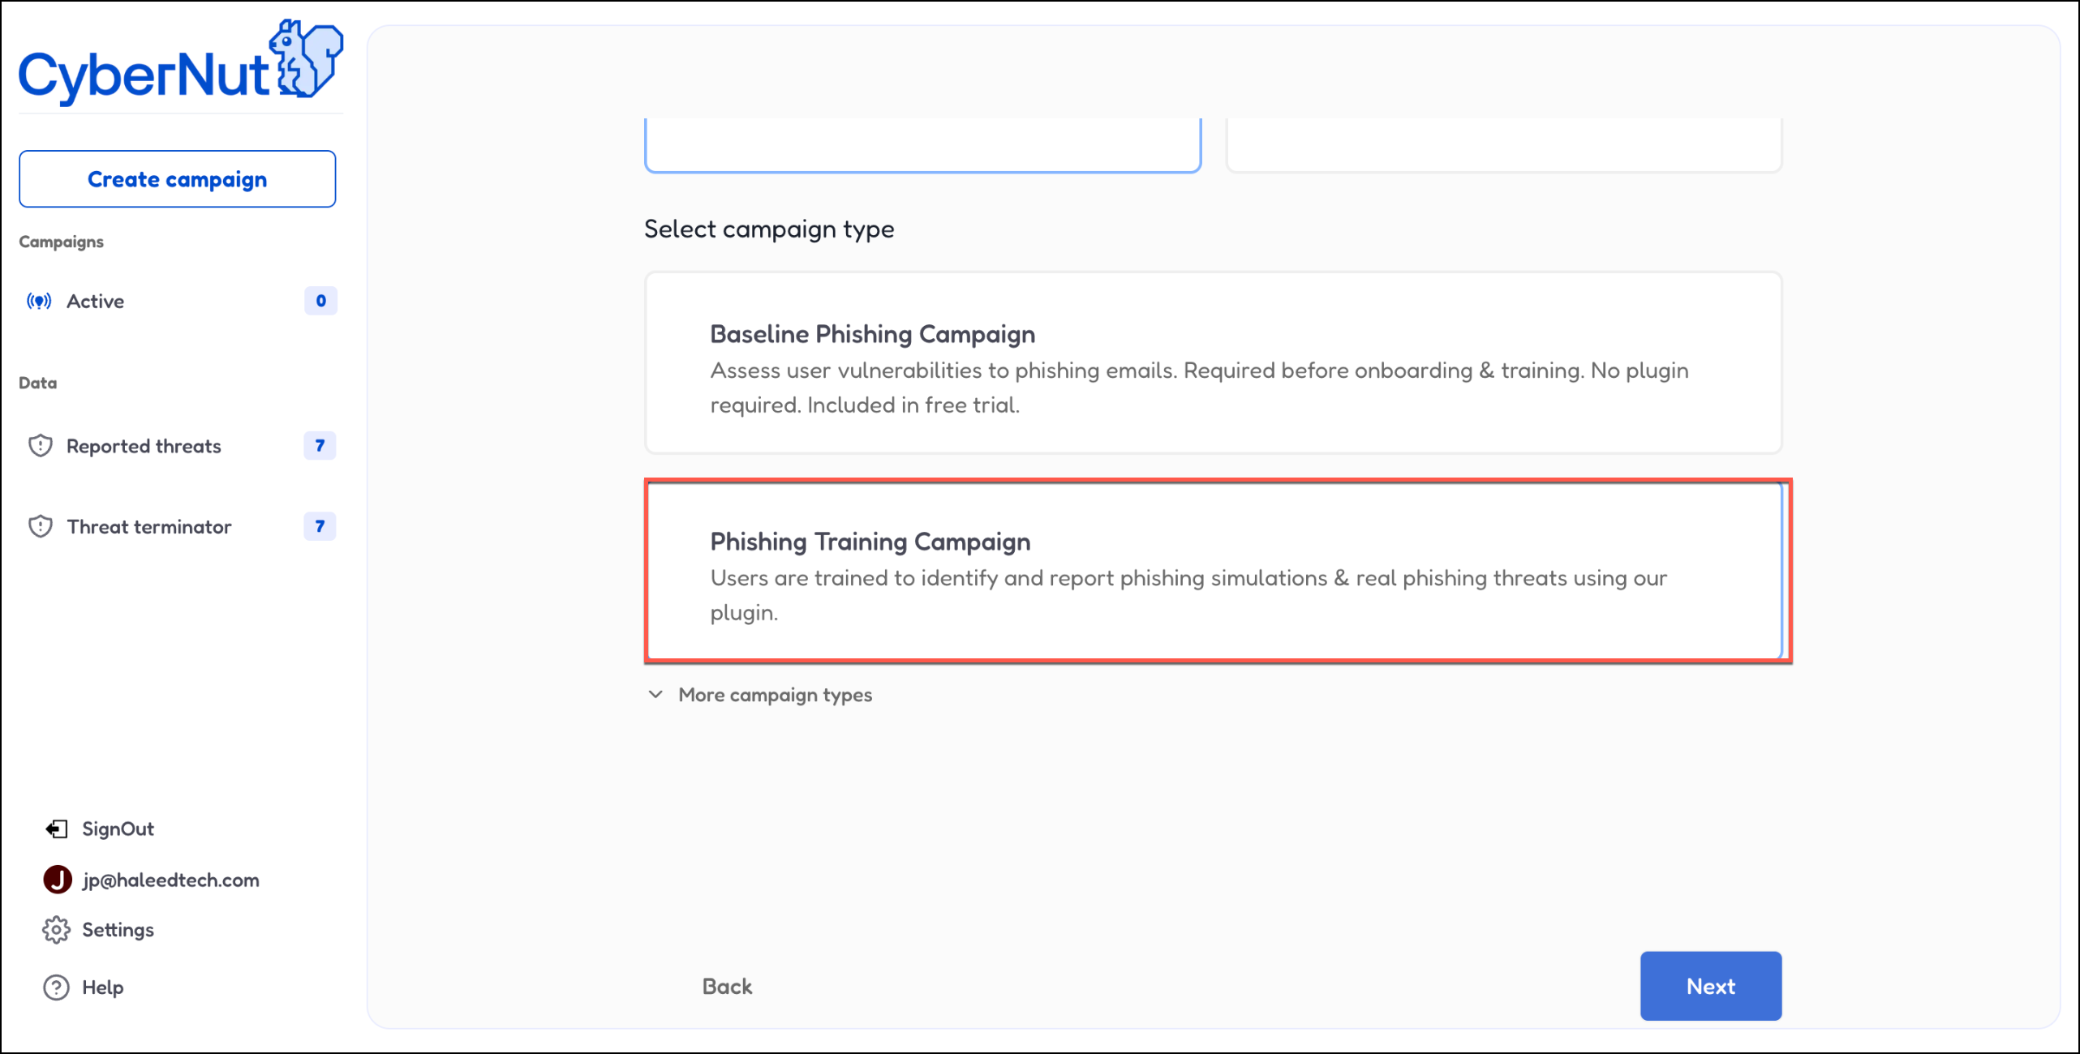Click the Help question mark icon
The image size is (2080, 1054).
pos(56,988)
